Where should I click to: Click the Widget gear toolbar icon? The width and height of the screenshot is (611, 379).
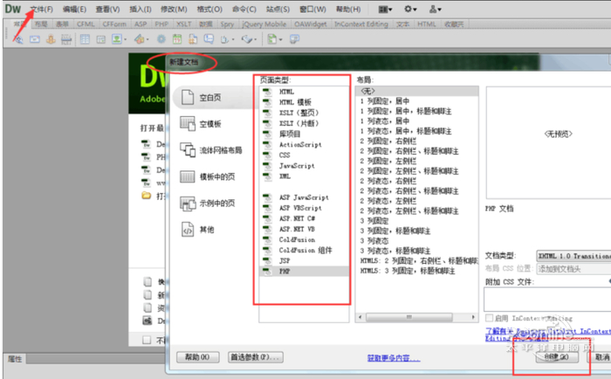coord(161,39)
